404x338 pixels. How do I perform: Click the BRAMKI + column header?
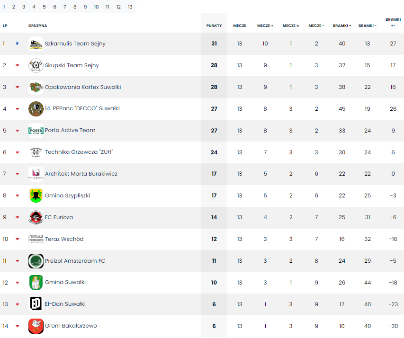[x=342, y=26]
